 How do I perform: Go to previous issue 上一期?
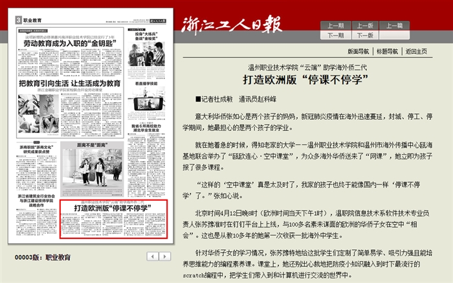(335, 26)
